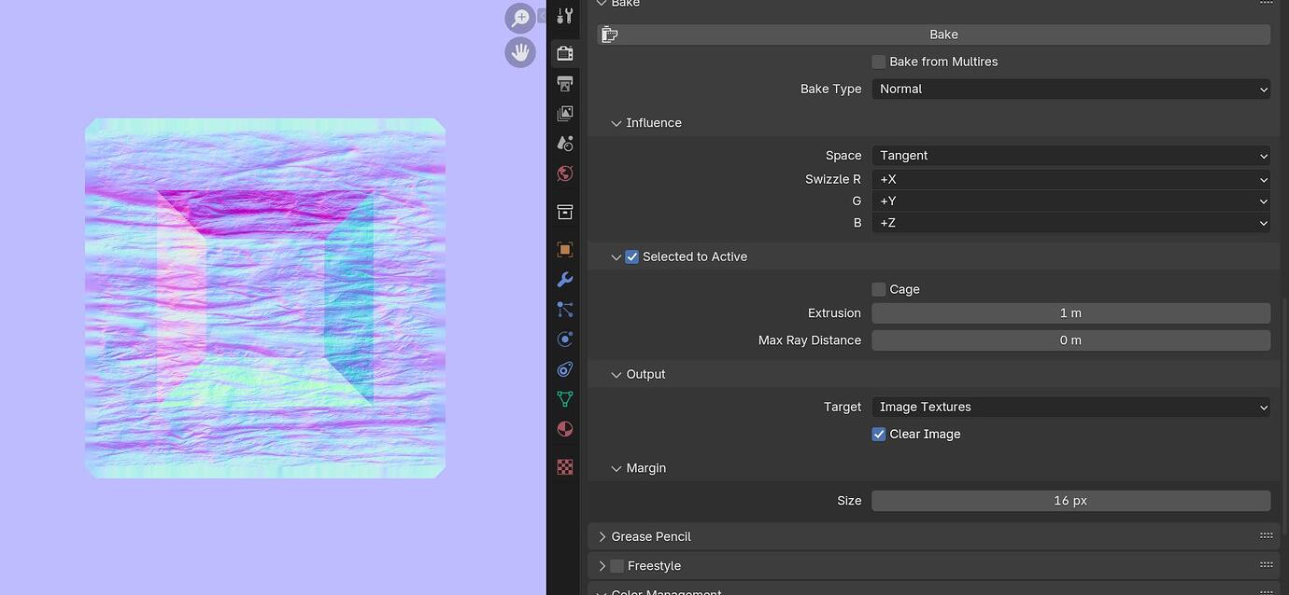Collapse the Margin subpanel

(616, 468)
